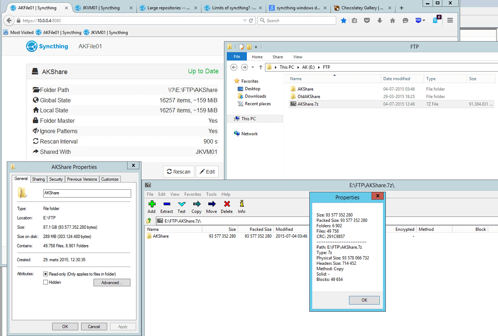Image resolution: width=498 pixels, height=336 pixels.
Task: Switch to Explorer Share ribbon tab
Action: pos(278,57)
